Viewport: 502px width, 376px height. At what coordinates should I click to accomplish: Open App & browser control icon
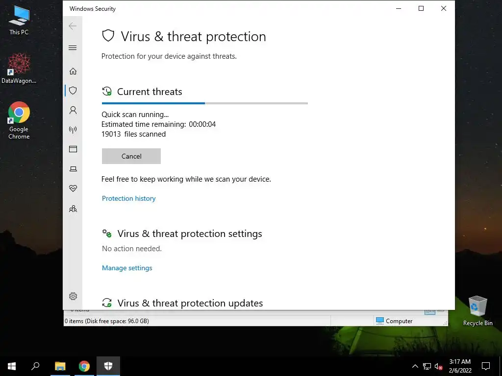(x=73, y=149)
